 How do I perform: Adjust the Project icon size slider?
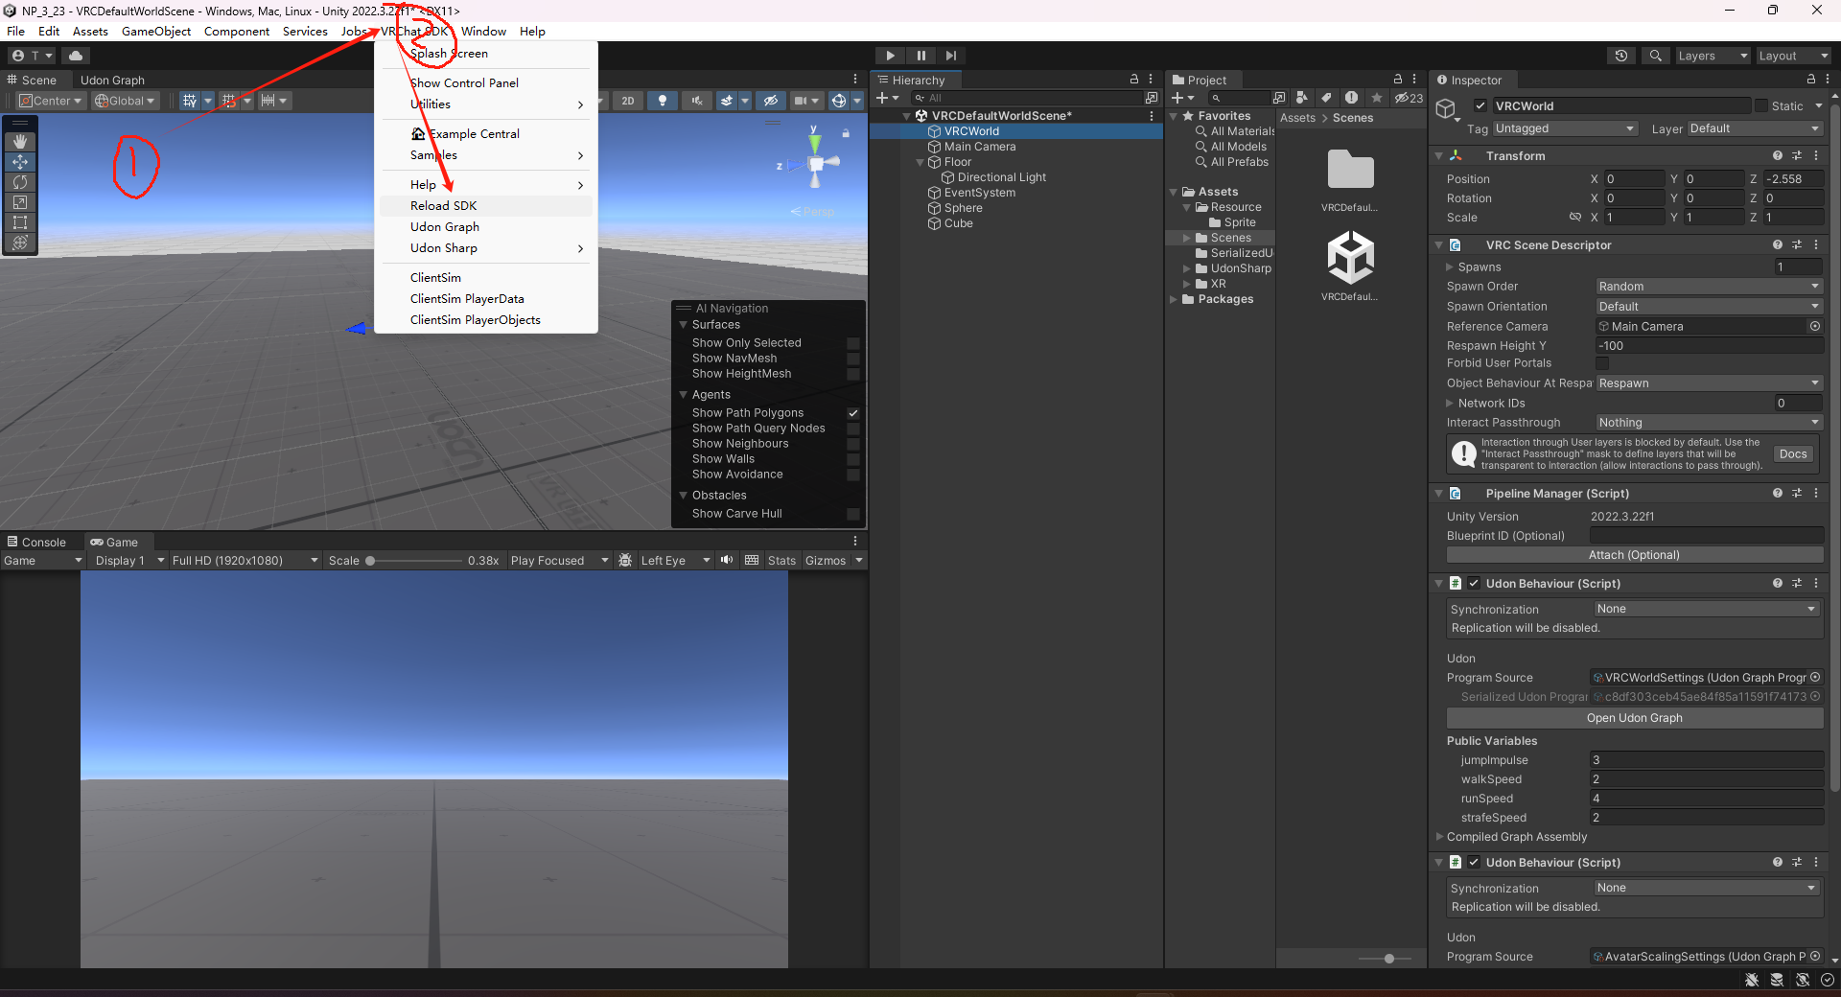point(1388,959)
